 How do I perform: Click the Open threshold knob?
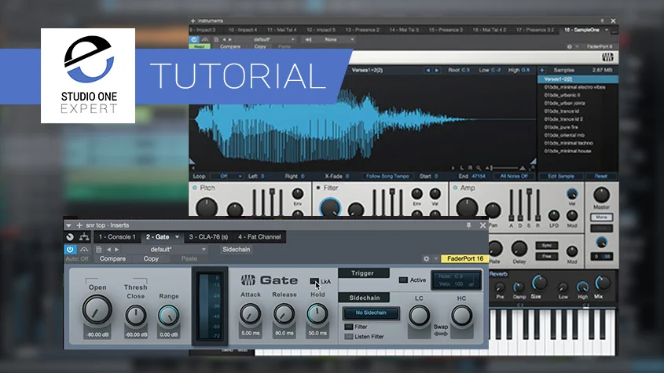tap(97, 309)
